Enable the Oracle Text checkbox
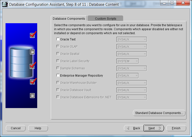192x137 pixels. pyautogui.click(x=58, y=39)
